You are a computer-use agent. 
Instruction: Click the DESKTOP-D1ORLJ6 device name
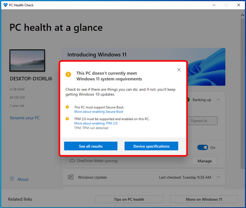pyautogui.click(x=31, y=79)
